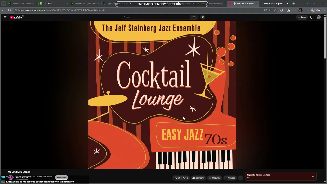The width and height of the screenshot is (327, 184).
Task: Open the YouTube guide hamburger menu
Action: tap(5, 17)
